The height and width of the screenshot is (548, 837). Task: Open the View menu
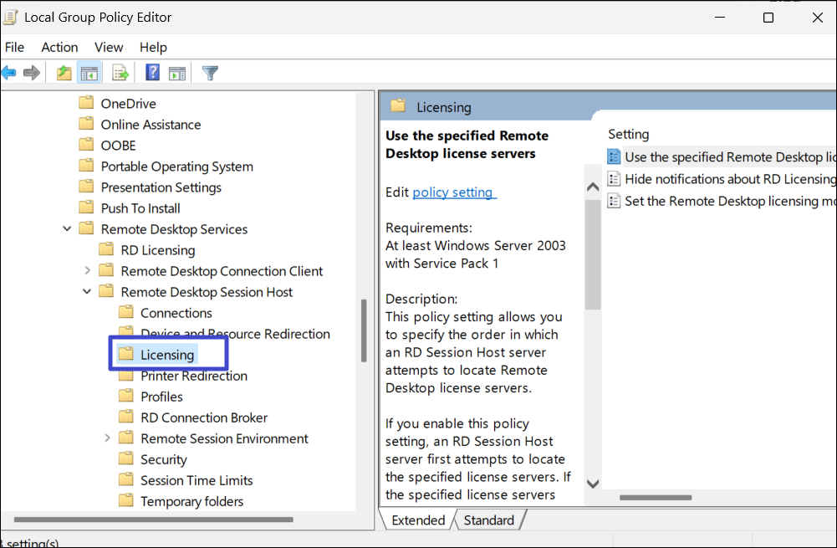tap(109, 47)
